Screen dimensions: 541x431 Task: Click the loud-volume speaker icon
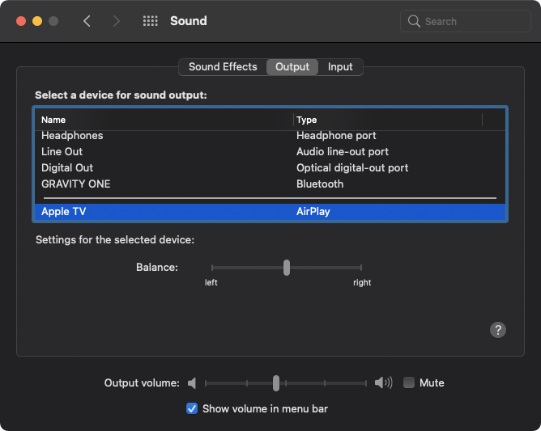coord(384,382)
